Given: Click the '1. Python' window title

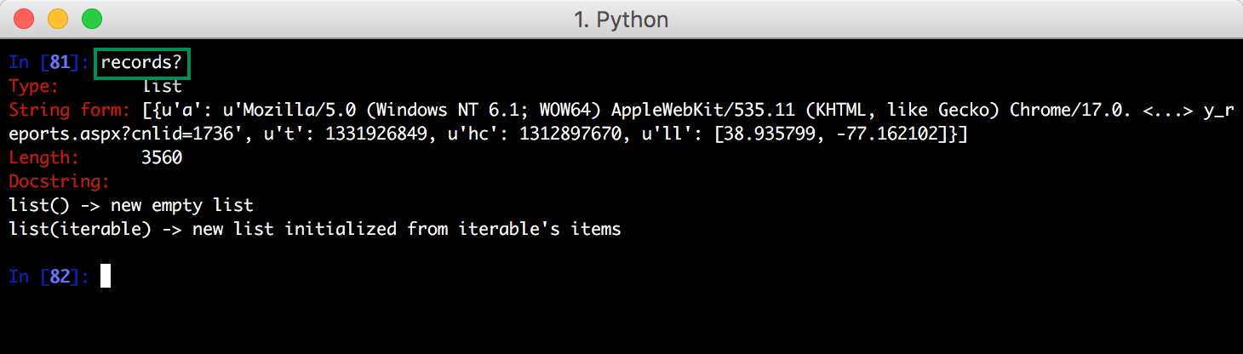Looking at the screenshot, I should (x=621, y=19).
